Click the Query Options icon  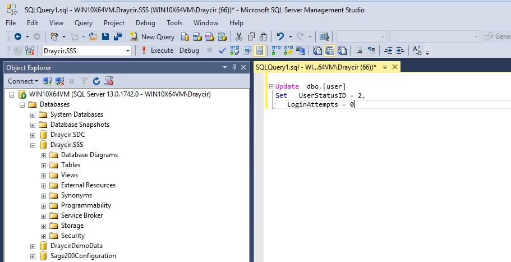[247, 50]
